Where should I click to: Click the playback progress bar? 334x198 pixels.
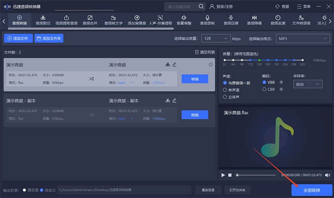click(x=256, y=175)
